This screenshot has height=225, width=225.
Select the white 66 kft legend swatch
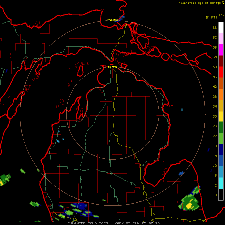click(221, 27)
